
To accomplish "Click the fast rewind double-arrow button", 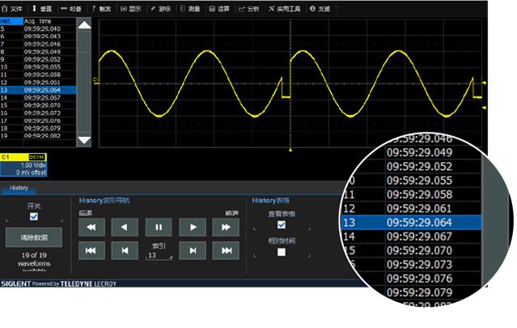I will click(x=91, y=228).
